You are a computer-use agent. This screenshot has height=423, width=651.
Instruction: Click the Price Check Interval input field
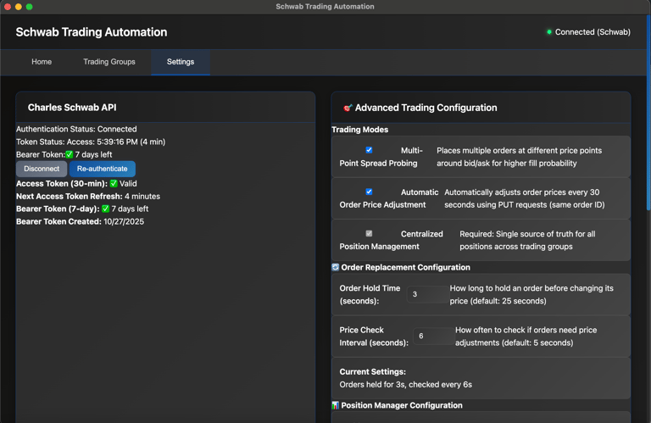click(x=432, y=336)
